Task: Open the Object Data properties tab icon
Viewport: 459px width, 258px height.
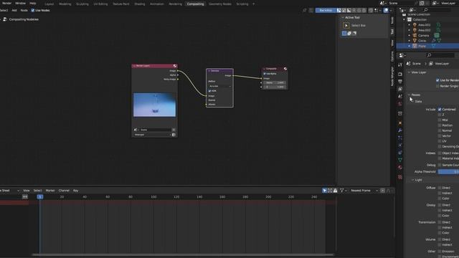Action: [x=400, y=160]
